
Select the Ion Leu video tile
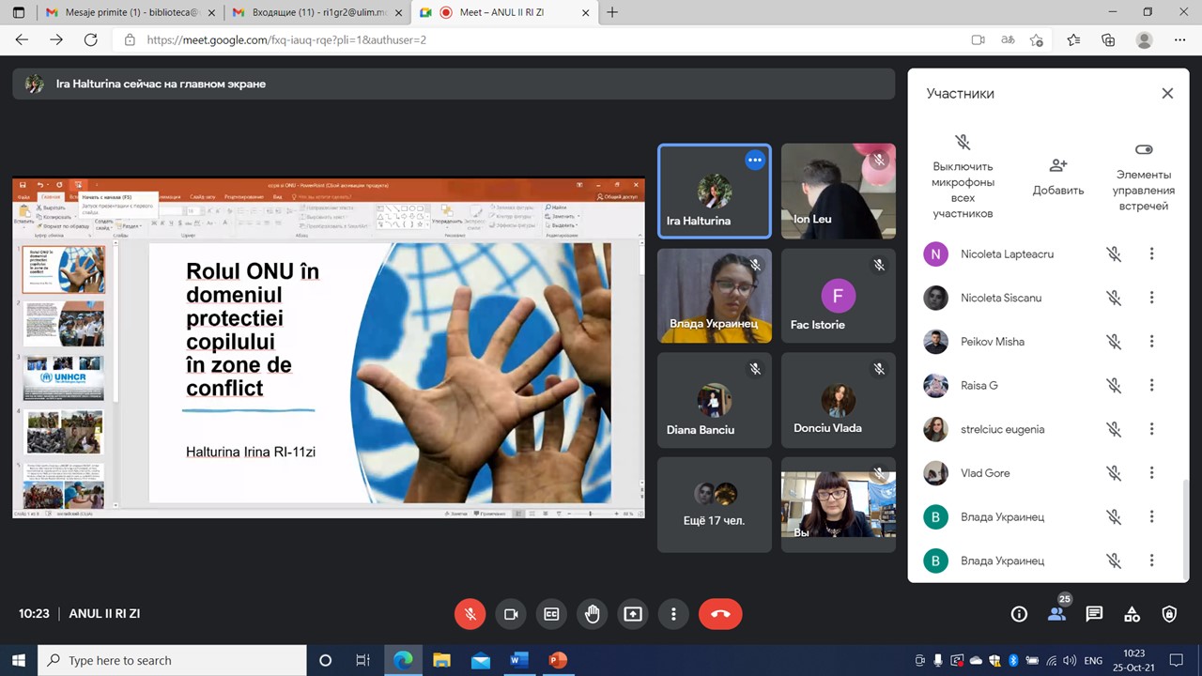[839, 191]
